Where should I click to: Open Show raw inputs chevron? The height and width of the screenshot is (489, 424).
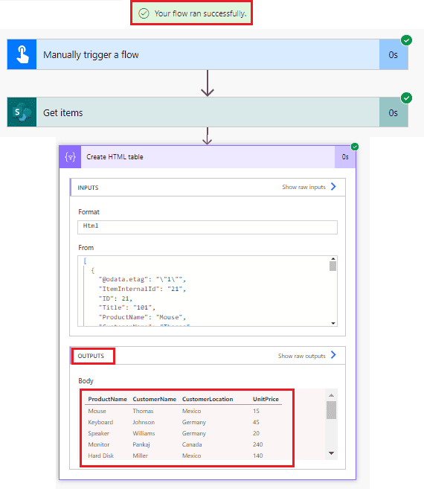(x=333, y=187)
